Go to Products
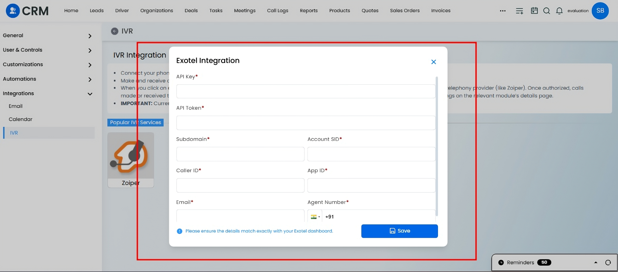Screen dimensions: 618x272 coord(340,11)
